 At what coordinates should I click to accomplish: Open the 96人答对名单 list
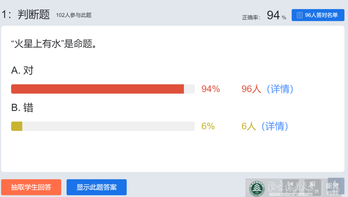(318, 15)
